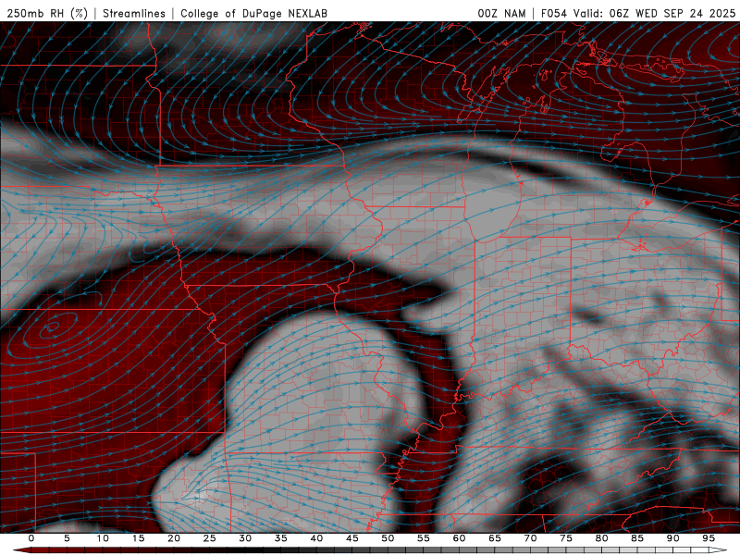
Task: Click the colorbar label '0'
Action: click(x=31, y=538)
